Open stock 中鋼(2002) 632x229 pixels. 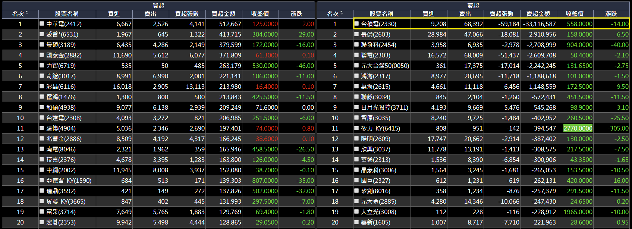tap(61, 170)
